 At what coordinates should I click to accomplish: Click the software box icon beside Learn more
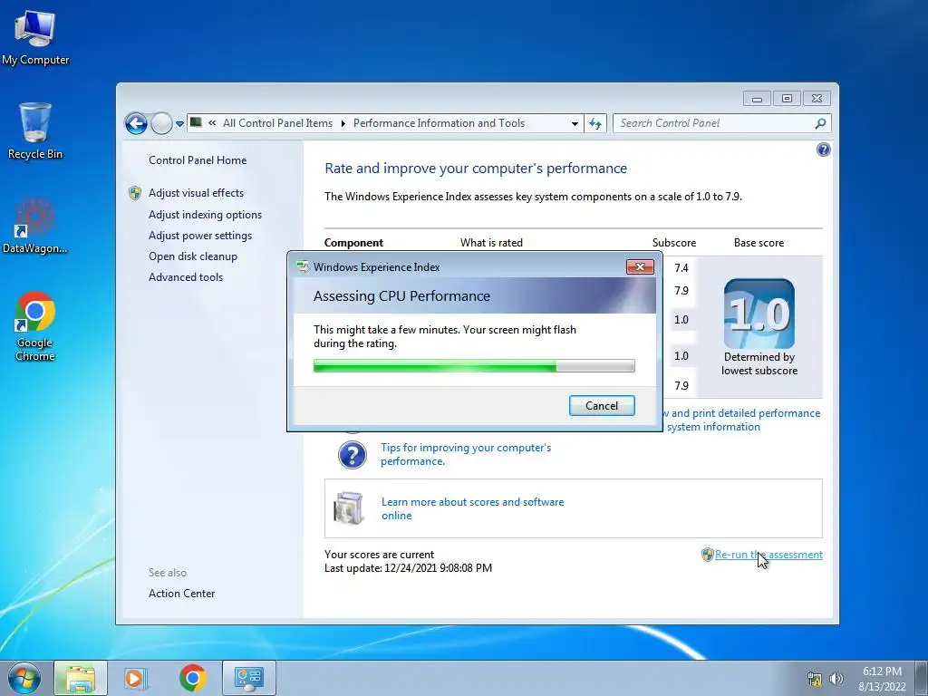coord(349,507)
